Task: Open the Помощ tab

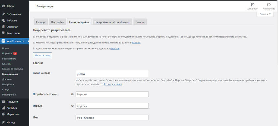Action: pos(140,22)
